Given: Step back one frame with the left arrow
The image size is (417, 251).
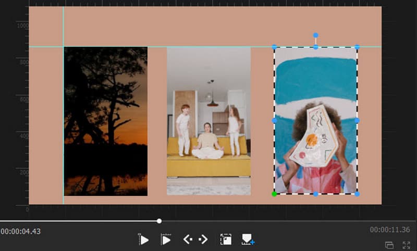Looking at the screenshot, I should (x=188, y=240).
